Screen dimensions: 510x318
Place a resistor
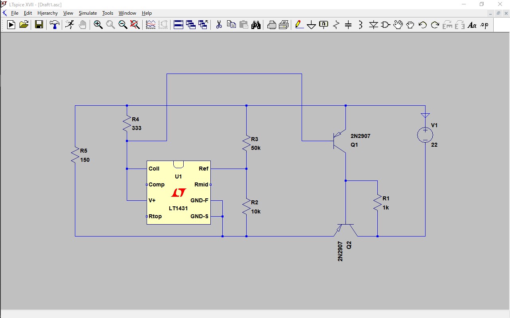coord(336,25)
